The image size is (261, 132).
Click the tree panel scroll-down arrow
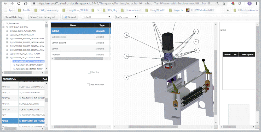point(47,69)
